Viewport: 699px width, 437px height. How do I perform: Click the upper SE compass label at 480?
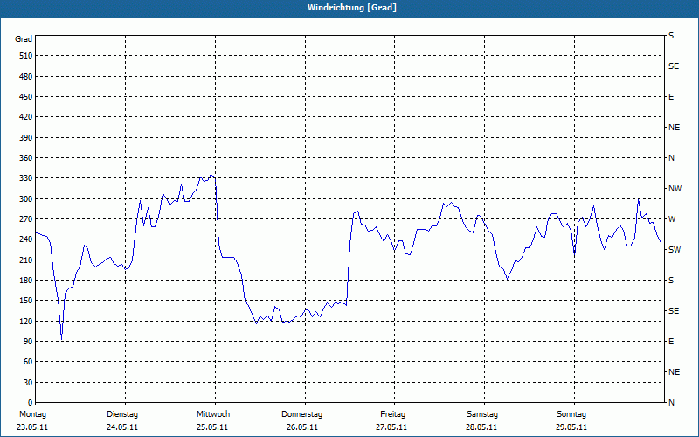tap(674, 66)
